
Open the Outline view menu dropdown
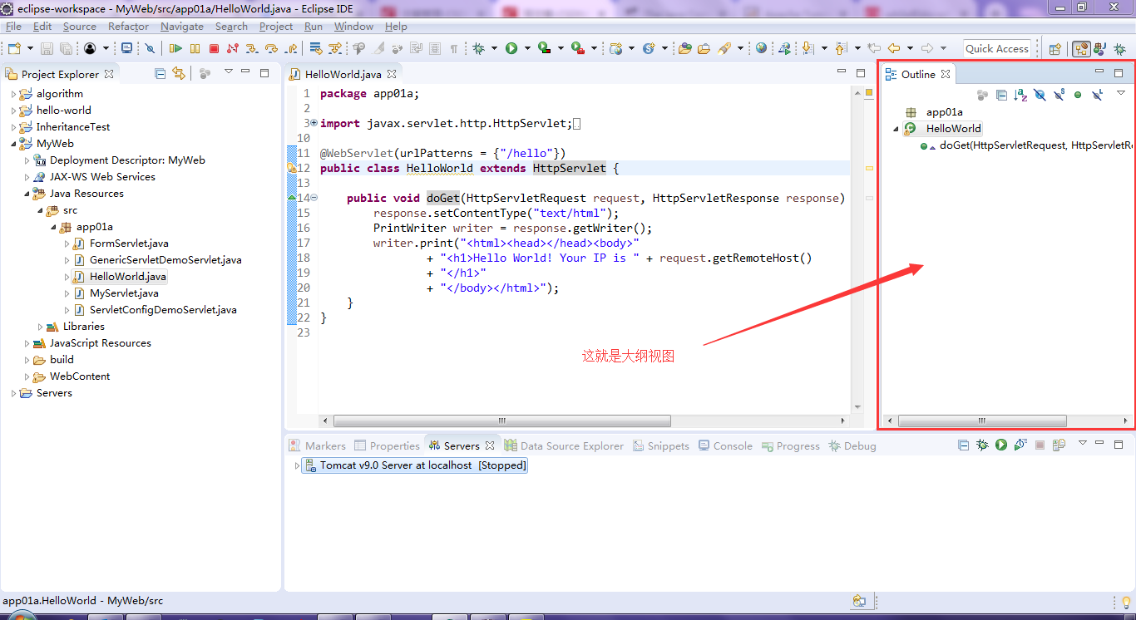(1120, 95)
